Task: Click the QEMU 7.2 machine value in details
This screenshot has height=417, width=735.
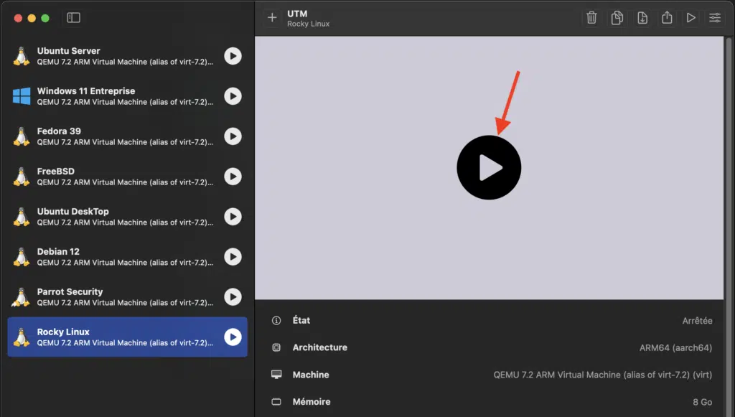Action: 602,375
